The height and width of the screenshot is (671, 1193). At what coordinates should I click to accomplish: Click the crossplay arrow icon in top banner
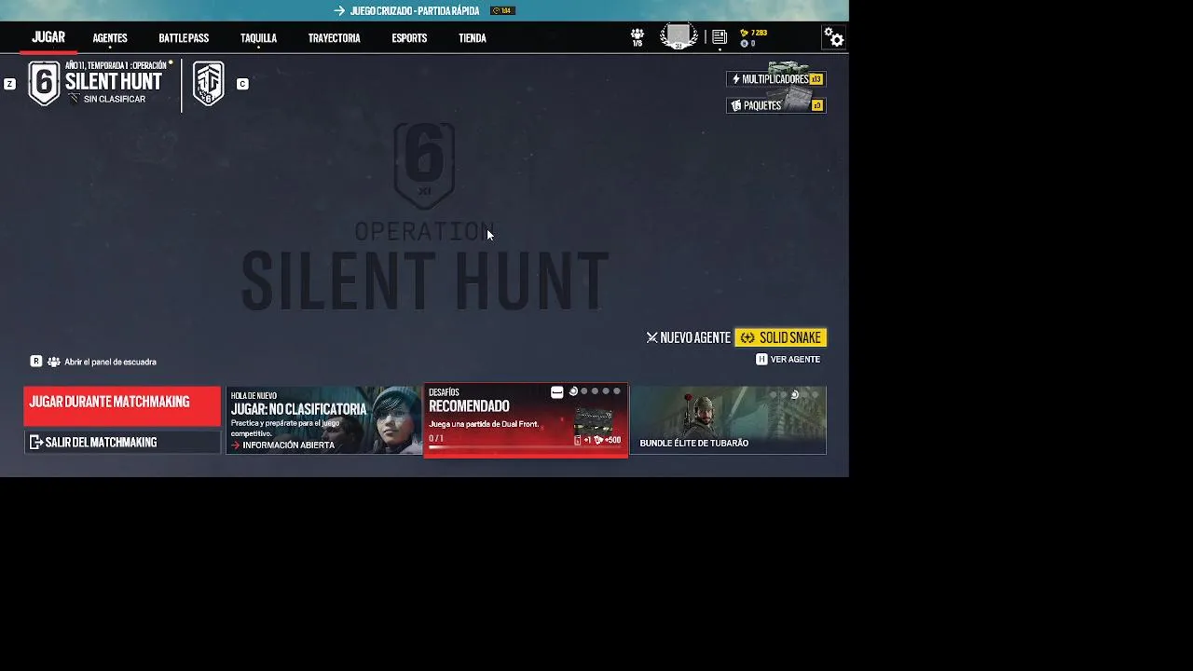339,11
